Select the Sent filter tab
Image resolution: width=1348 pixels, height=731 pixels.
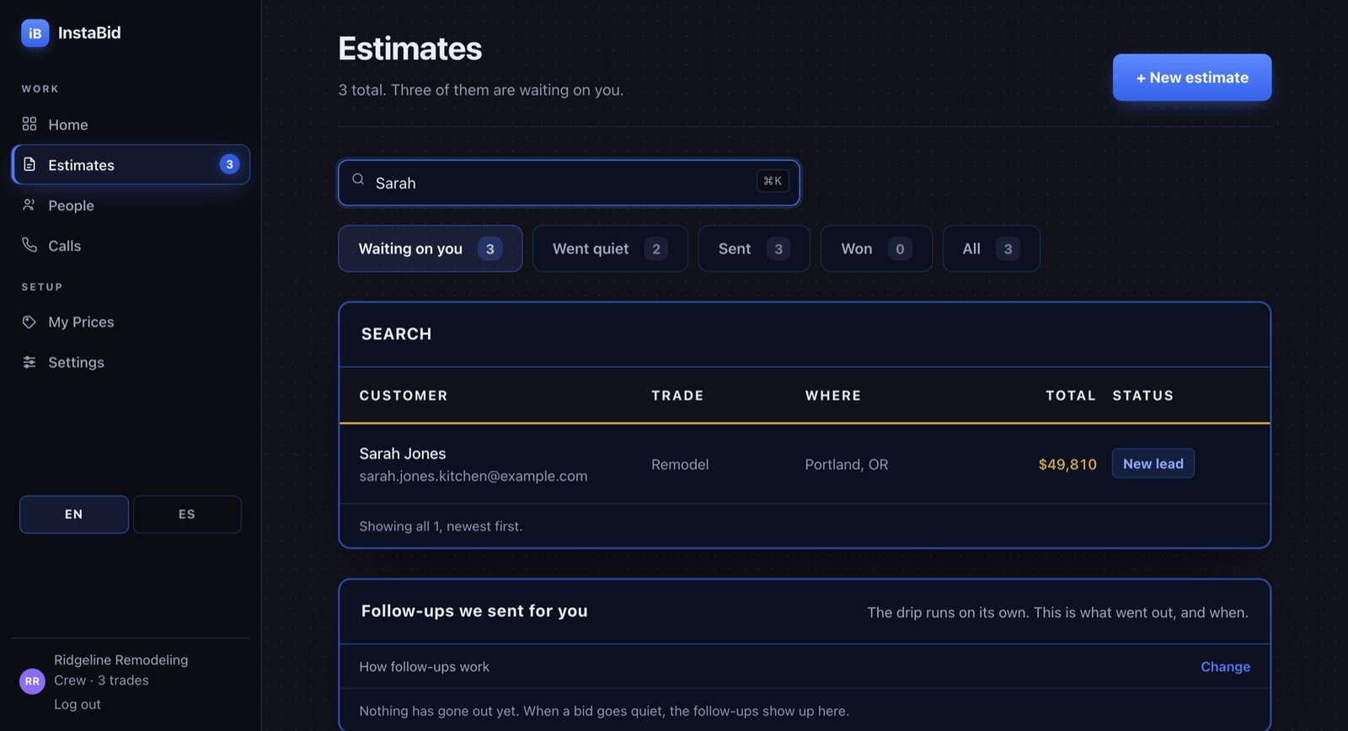[x=754, y=248]
